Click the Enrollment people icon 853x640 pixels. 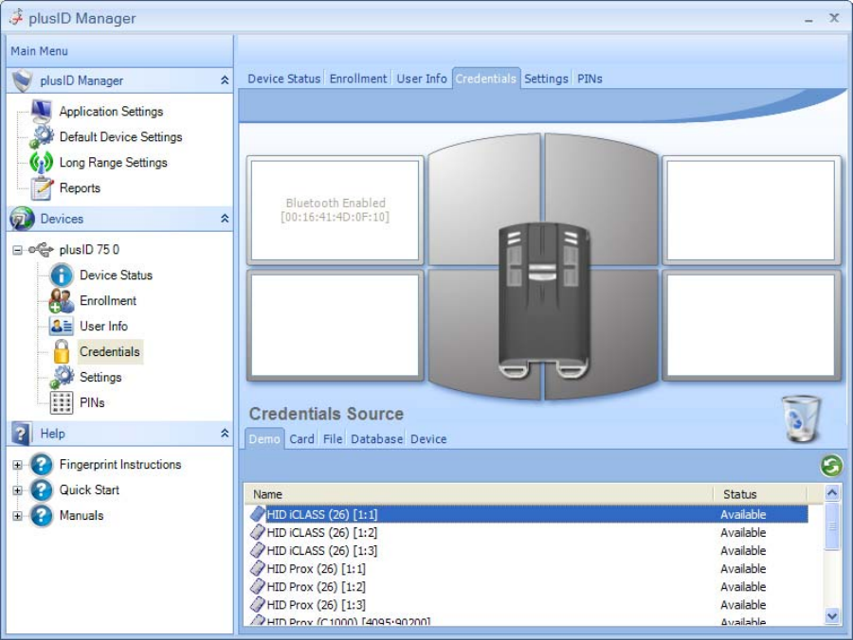61,300
